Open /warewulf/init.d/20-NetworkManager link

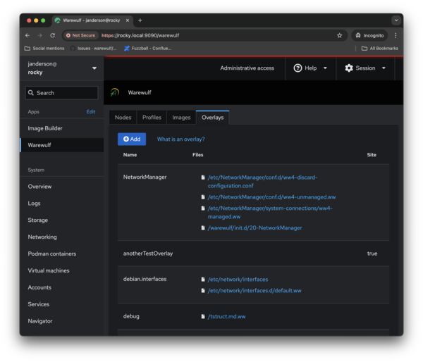tap(255, 228)
